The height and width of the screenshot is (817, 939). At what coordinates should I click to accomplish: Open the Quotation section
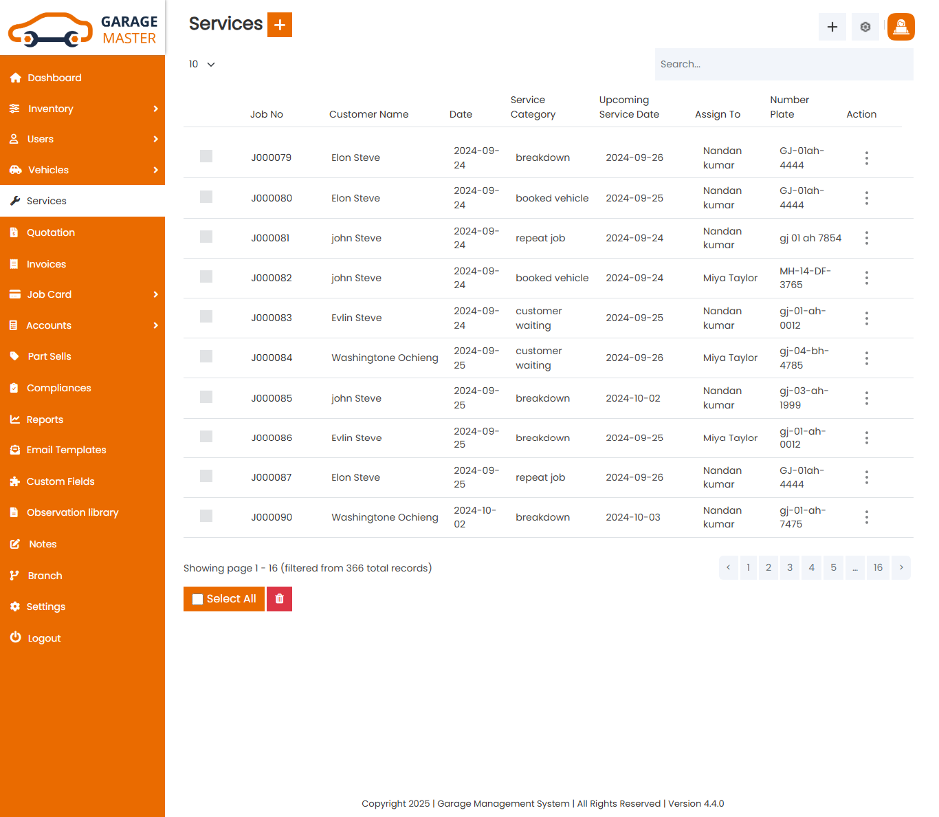click(50, 232)
